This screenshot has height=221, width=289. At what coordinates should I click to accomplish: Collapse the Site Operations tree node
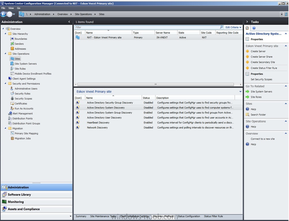click(x=5, y=53)
